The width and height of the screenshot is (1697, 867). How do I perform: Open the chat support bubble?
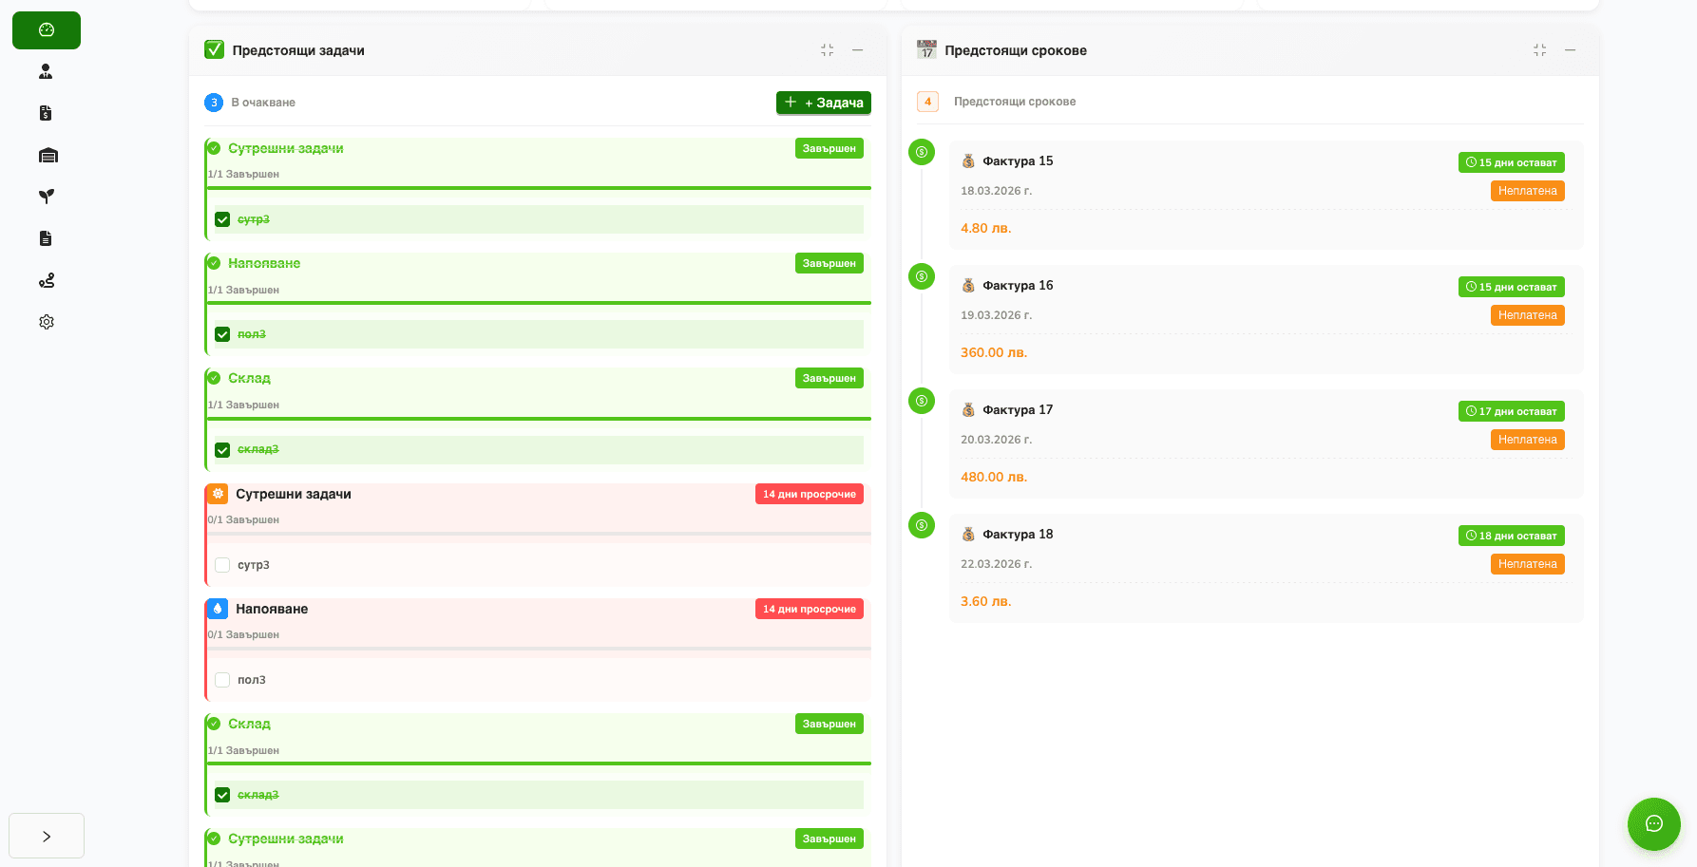[1653, 823]
